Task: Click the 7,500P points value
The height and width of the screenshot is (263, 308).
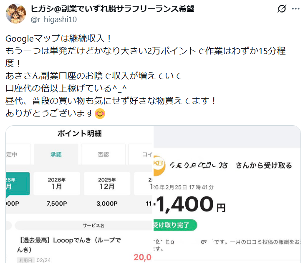Action: tap(56, 204)
